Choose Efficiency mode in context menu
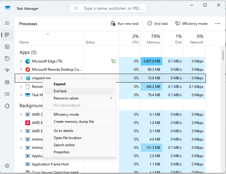Viewport: 226px width, 174px height. click(x=79, y=115)
